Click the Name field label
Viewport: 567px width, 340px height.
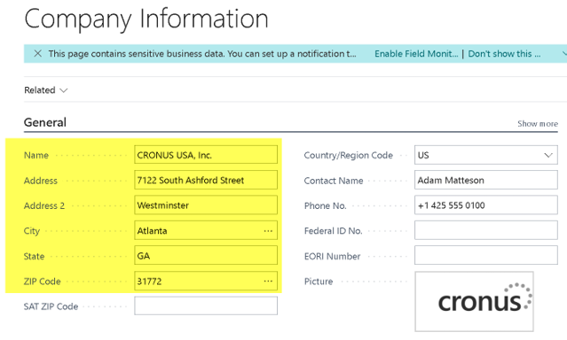[x=36, y=155]
